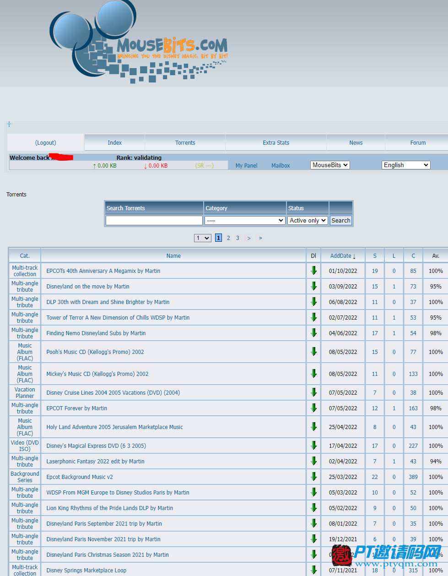The width and height of the screenshot is (448, 576).
Task: Open the Status 'Active only' dropdown
Action: [x=308, y=220]
